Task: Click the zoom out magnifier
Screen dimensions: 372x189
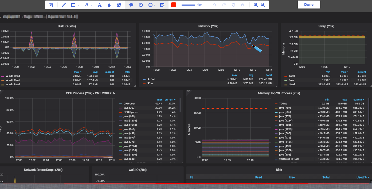Action: [263, 5]
